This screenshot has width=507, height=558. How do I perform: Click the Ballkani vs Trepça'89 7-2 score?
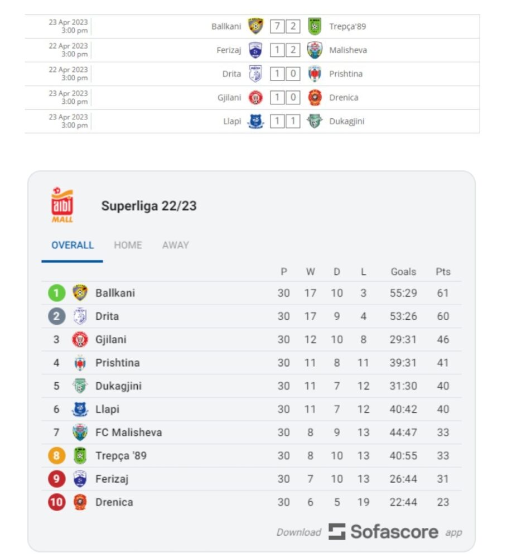285,26
